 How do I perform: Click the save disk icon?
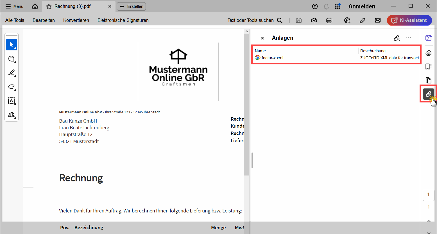(299, 20)
